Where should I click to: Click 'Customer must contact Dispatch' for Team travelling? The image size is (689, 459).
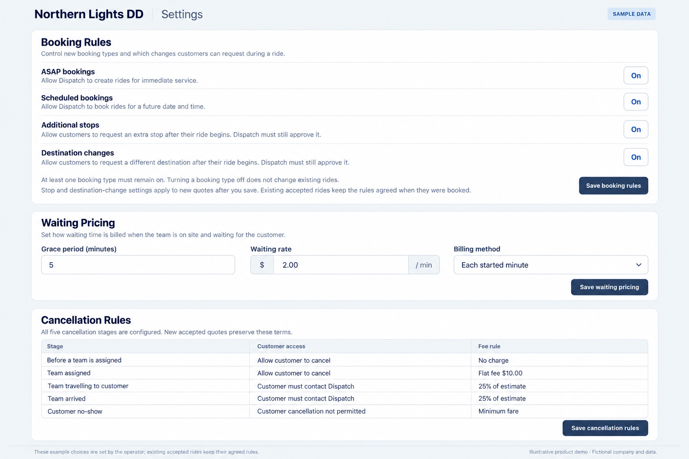click(x=306, y=386)
